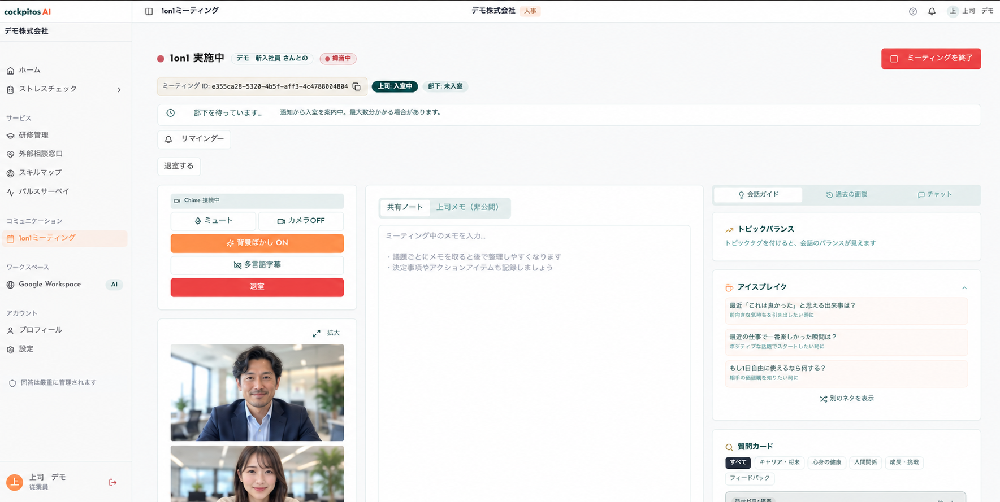The image size is (1000, 502).
Task: Click the red ミーティングを終了 button
Action: coord(931,59)
